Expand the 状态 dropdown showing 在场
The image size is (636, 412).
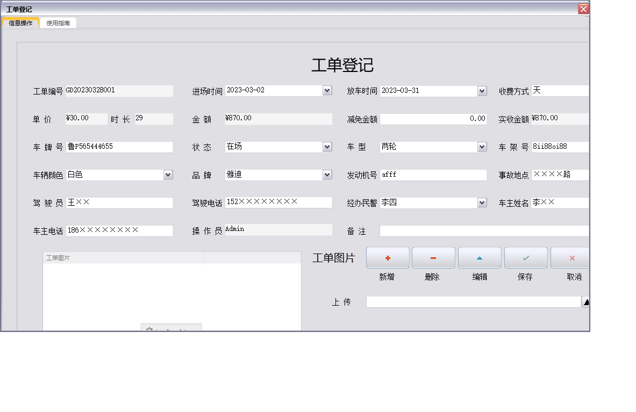pyautogui.click(x=326, y=147)
